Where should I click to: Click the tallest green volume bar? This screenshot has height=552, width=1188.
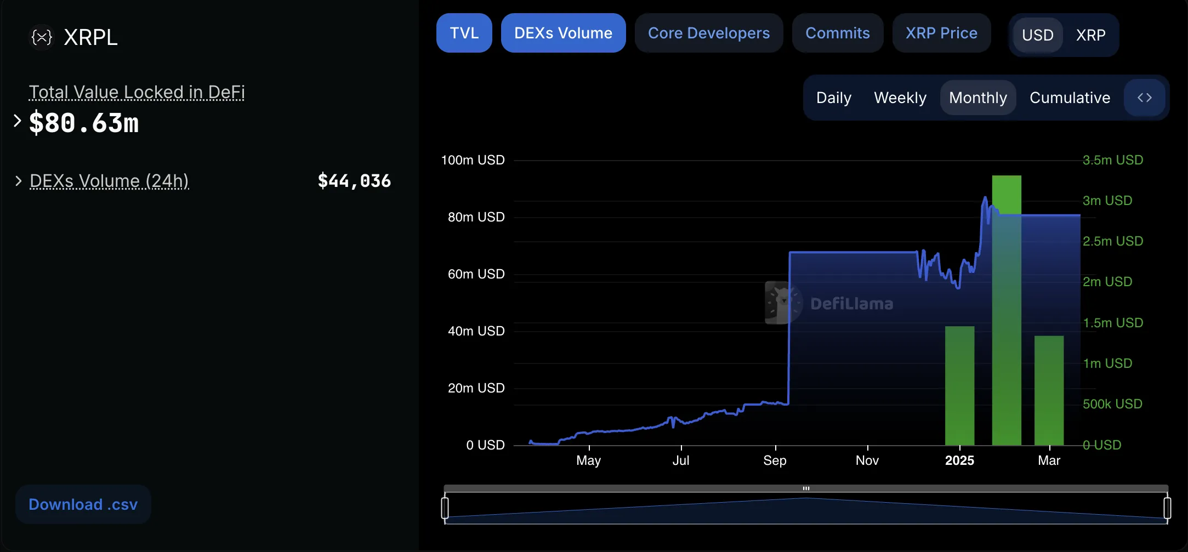click(1007, 329)
